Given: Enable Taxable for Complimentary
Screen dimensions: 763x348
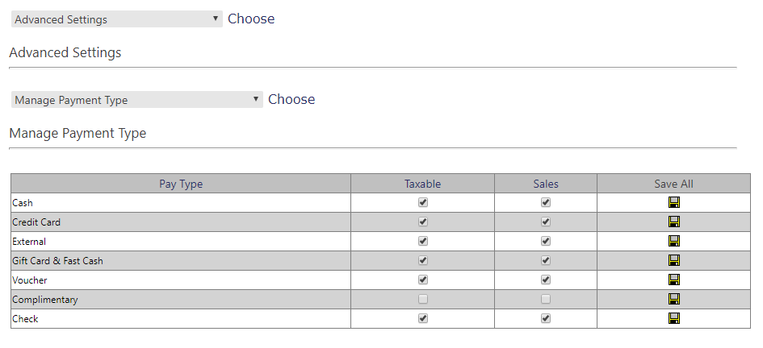Looking at the screenshot, I should (423, 300).
